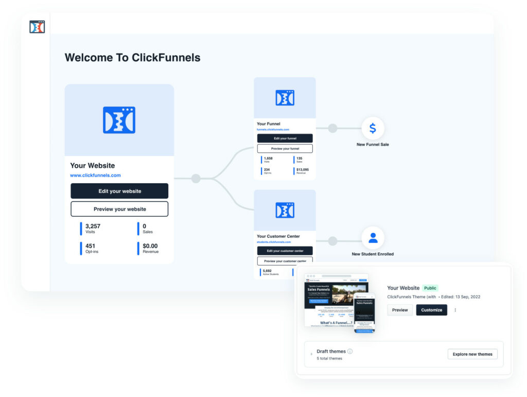Click the Your Customer Center title
This screenshot has width=527, height=397.
(x=278, y=236)
